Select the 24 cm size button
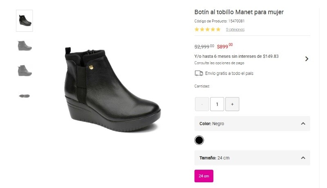This screenshot has height=188, width=327. 204,176
